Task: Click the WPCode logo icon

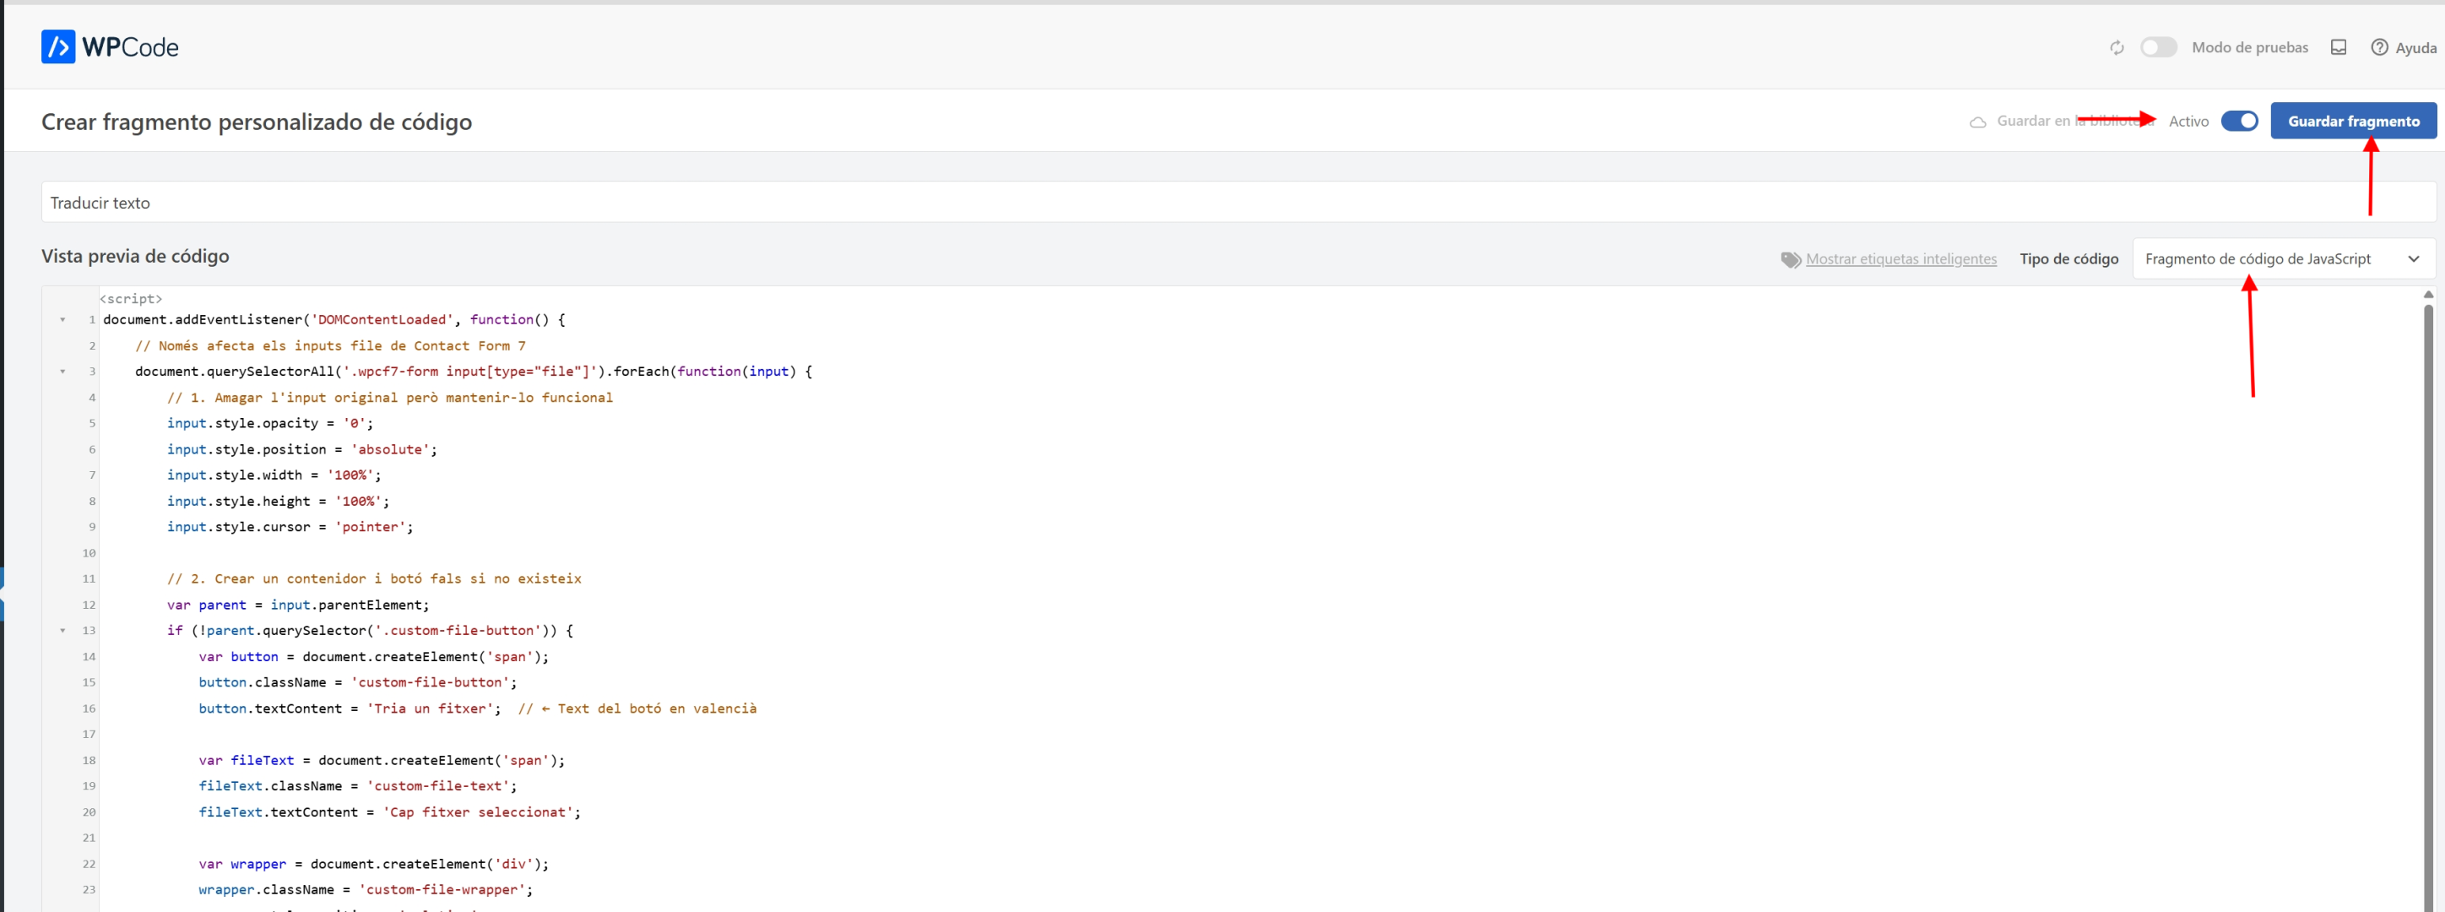Action: point(58,46)
